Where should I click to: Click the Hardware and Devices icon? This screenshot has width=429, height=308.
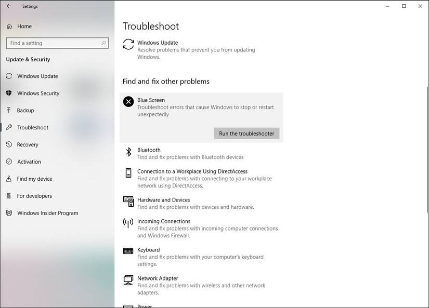pyautogui.click(x=128, y=201)
